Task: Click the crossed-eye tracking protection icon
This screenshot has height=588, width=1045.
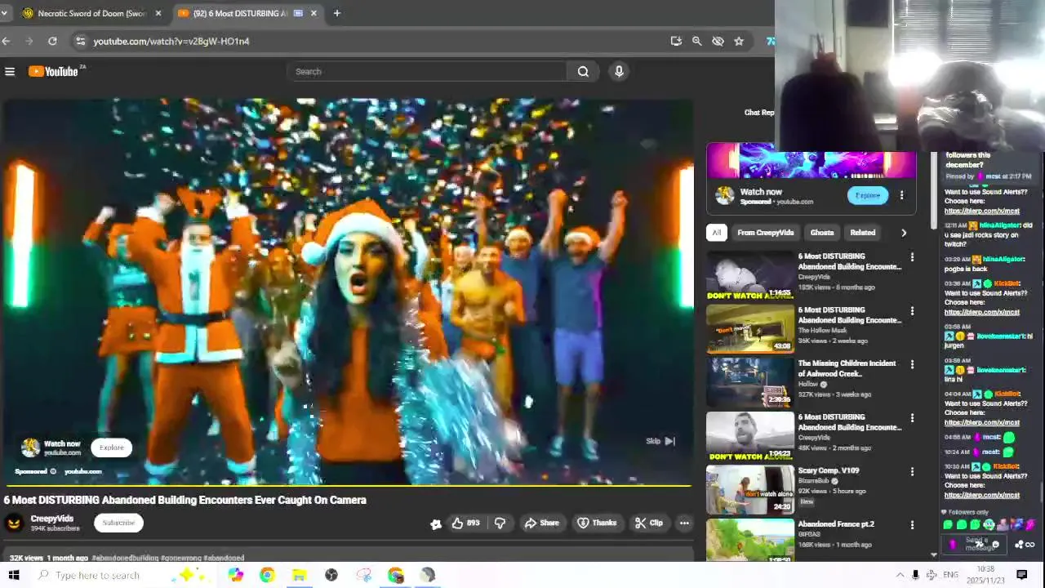Action: pos(718,41)
